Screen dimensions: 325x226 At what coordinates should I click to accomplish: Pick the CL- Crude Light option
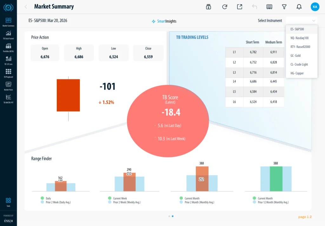pos(299,64)
